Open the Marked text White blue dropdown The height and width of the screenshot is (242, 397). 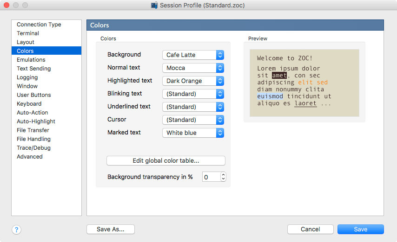(193, 133)
